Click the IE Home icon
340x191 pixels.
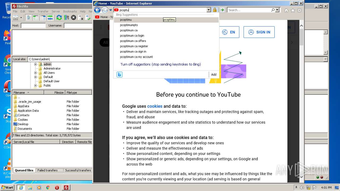(286, 10)
